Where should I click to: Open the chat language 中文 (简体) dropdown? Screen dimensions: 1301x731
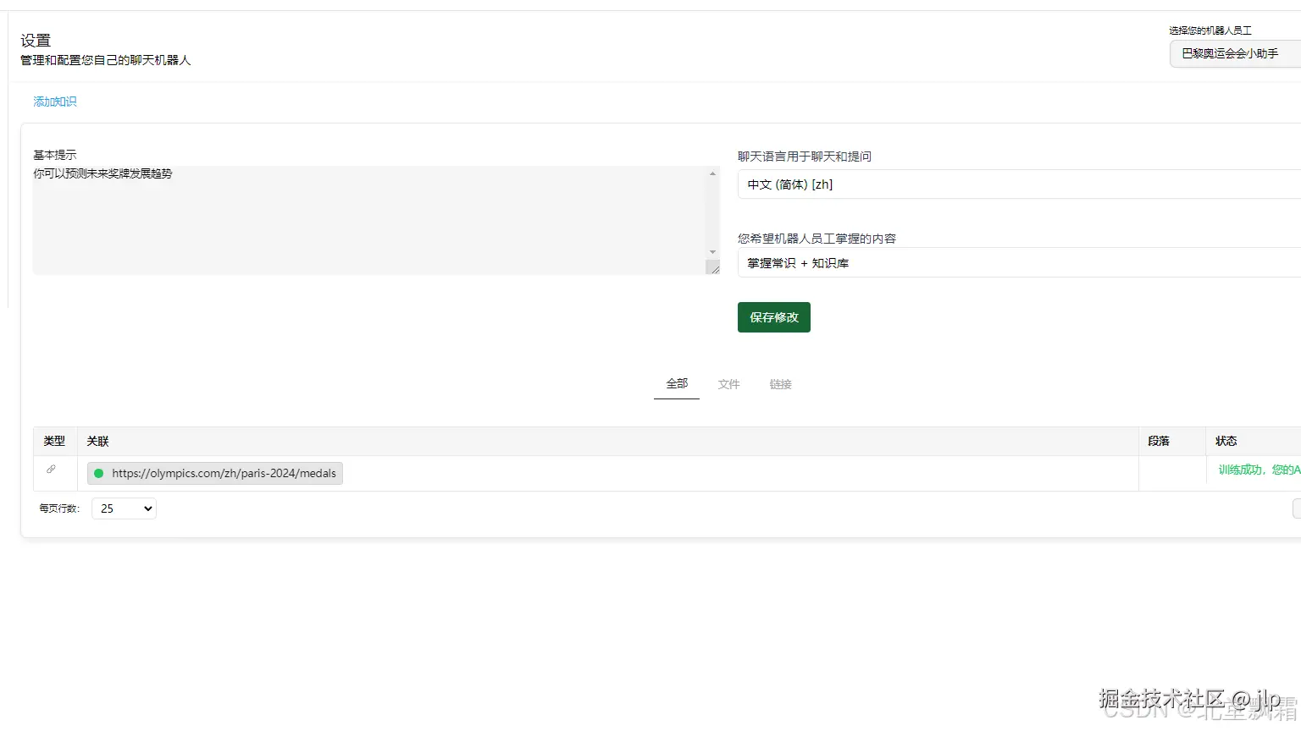1019,184
